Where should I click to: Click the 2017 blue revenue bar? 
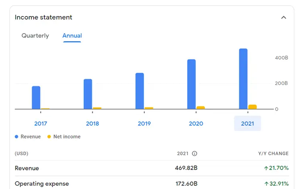36,97
